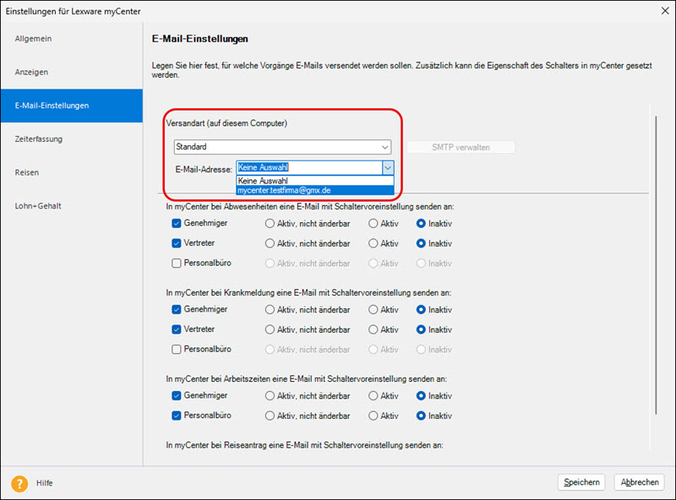Open the Anzeigen settings section
This screenshot has width=676, height=500.
tap(31, 72)
